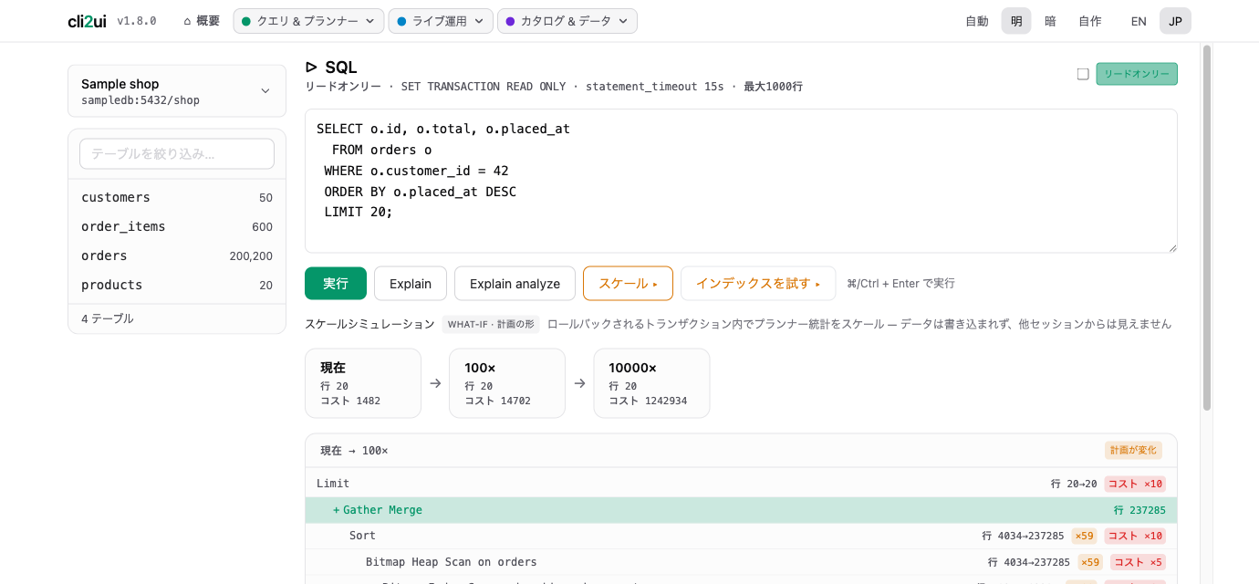
Task: Click the SQL heading triangle icon
Action: pos(311,67)
